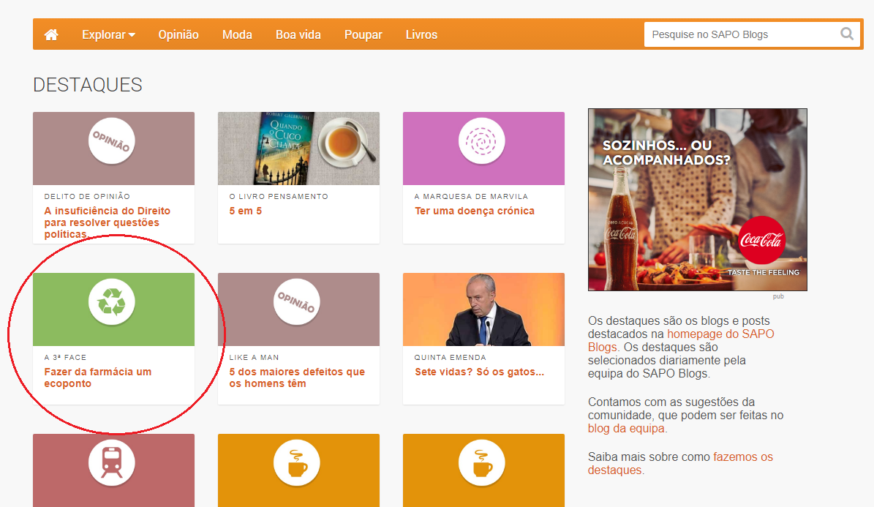Click the magnifying glass search icon

point(847,34)
